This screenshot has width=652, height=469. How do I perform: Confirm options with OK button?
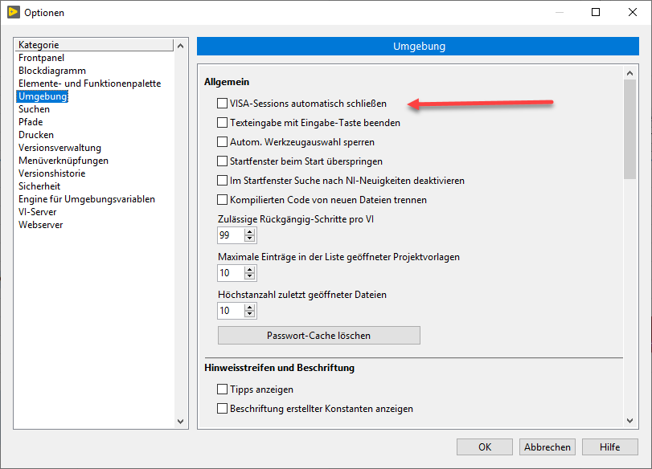point(484,447)
